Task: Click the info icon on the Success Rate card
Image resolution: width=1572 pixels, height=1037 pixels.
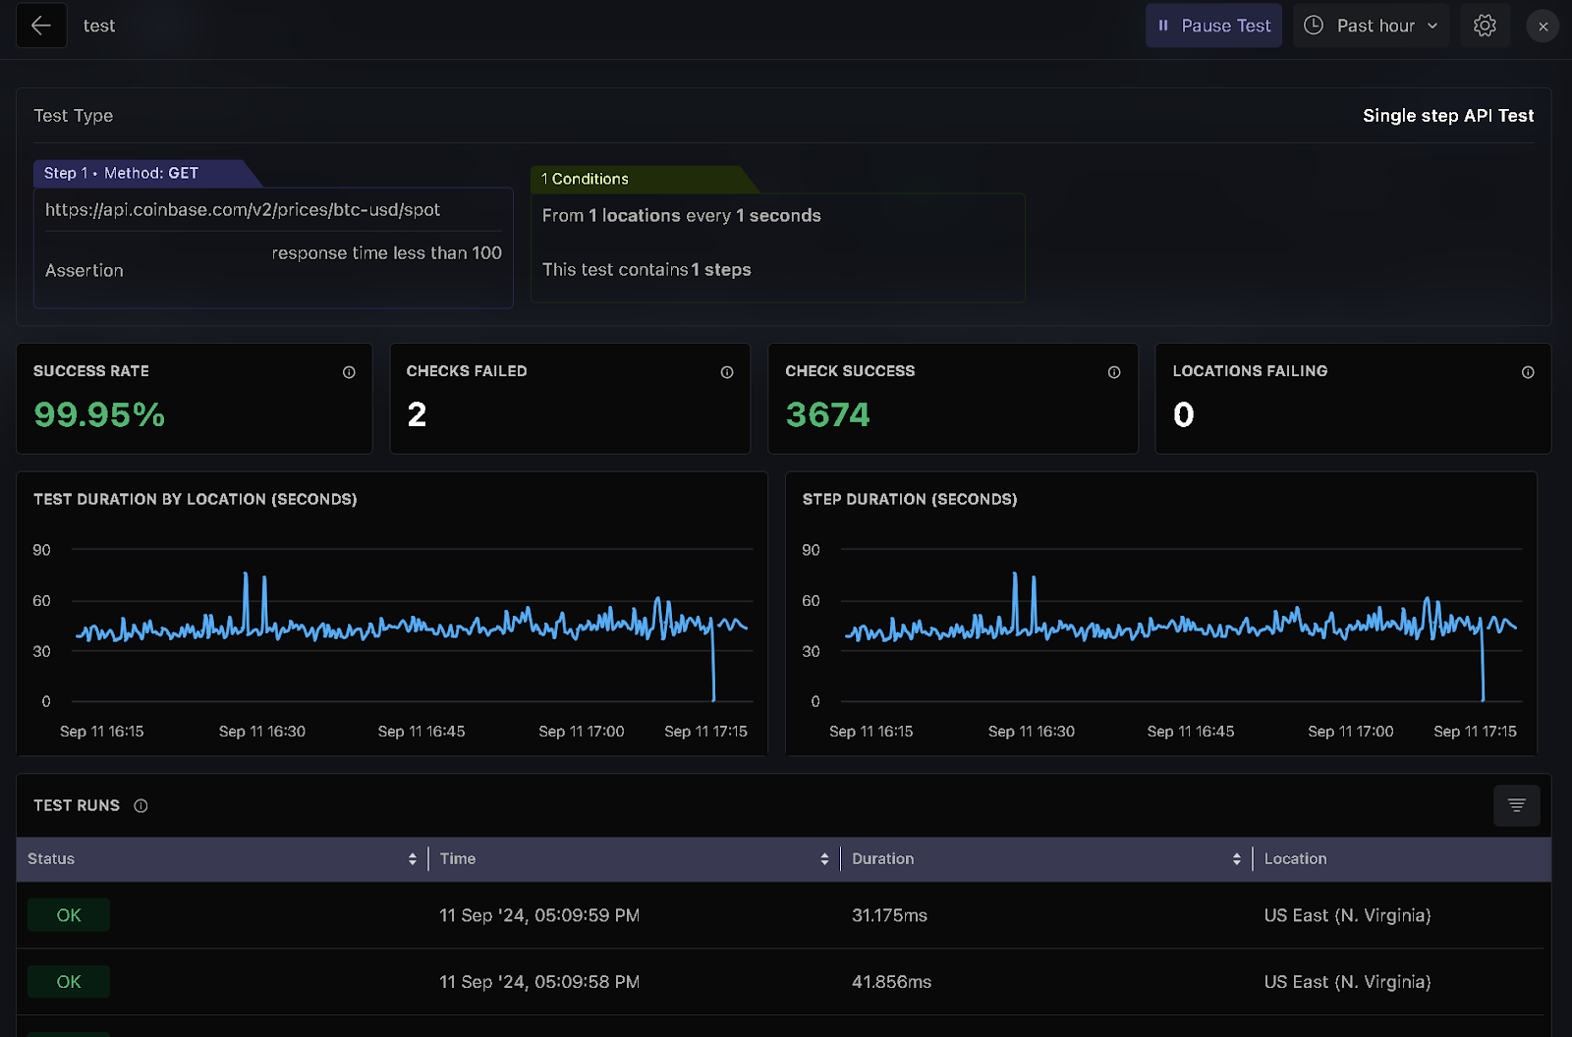Action: tap(349, 372)
